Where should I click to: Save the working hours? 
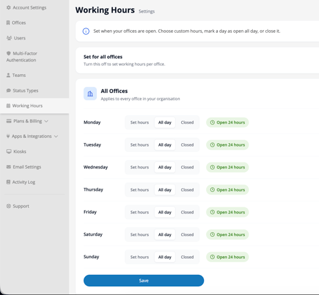click(144, 280)
